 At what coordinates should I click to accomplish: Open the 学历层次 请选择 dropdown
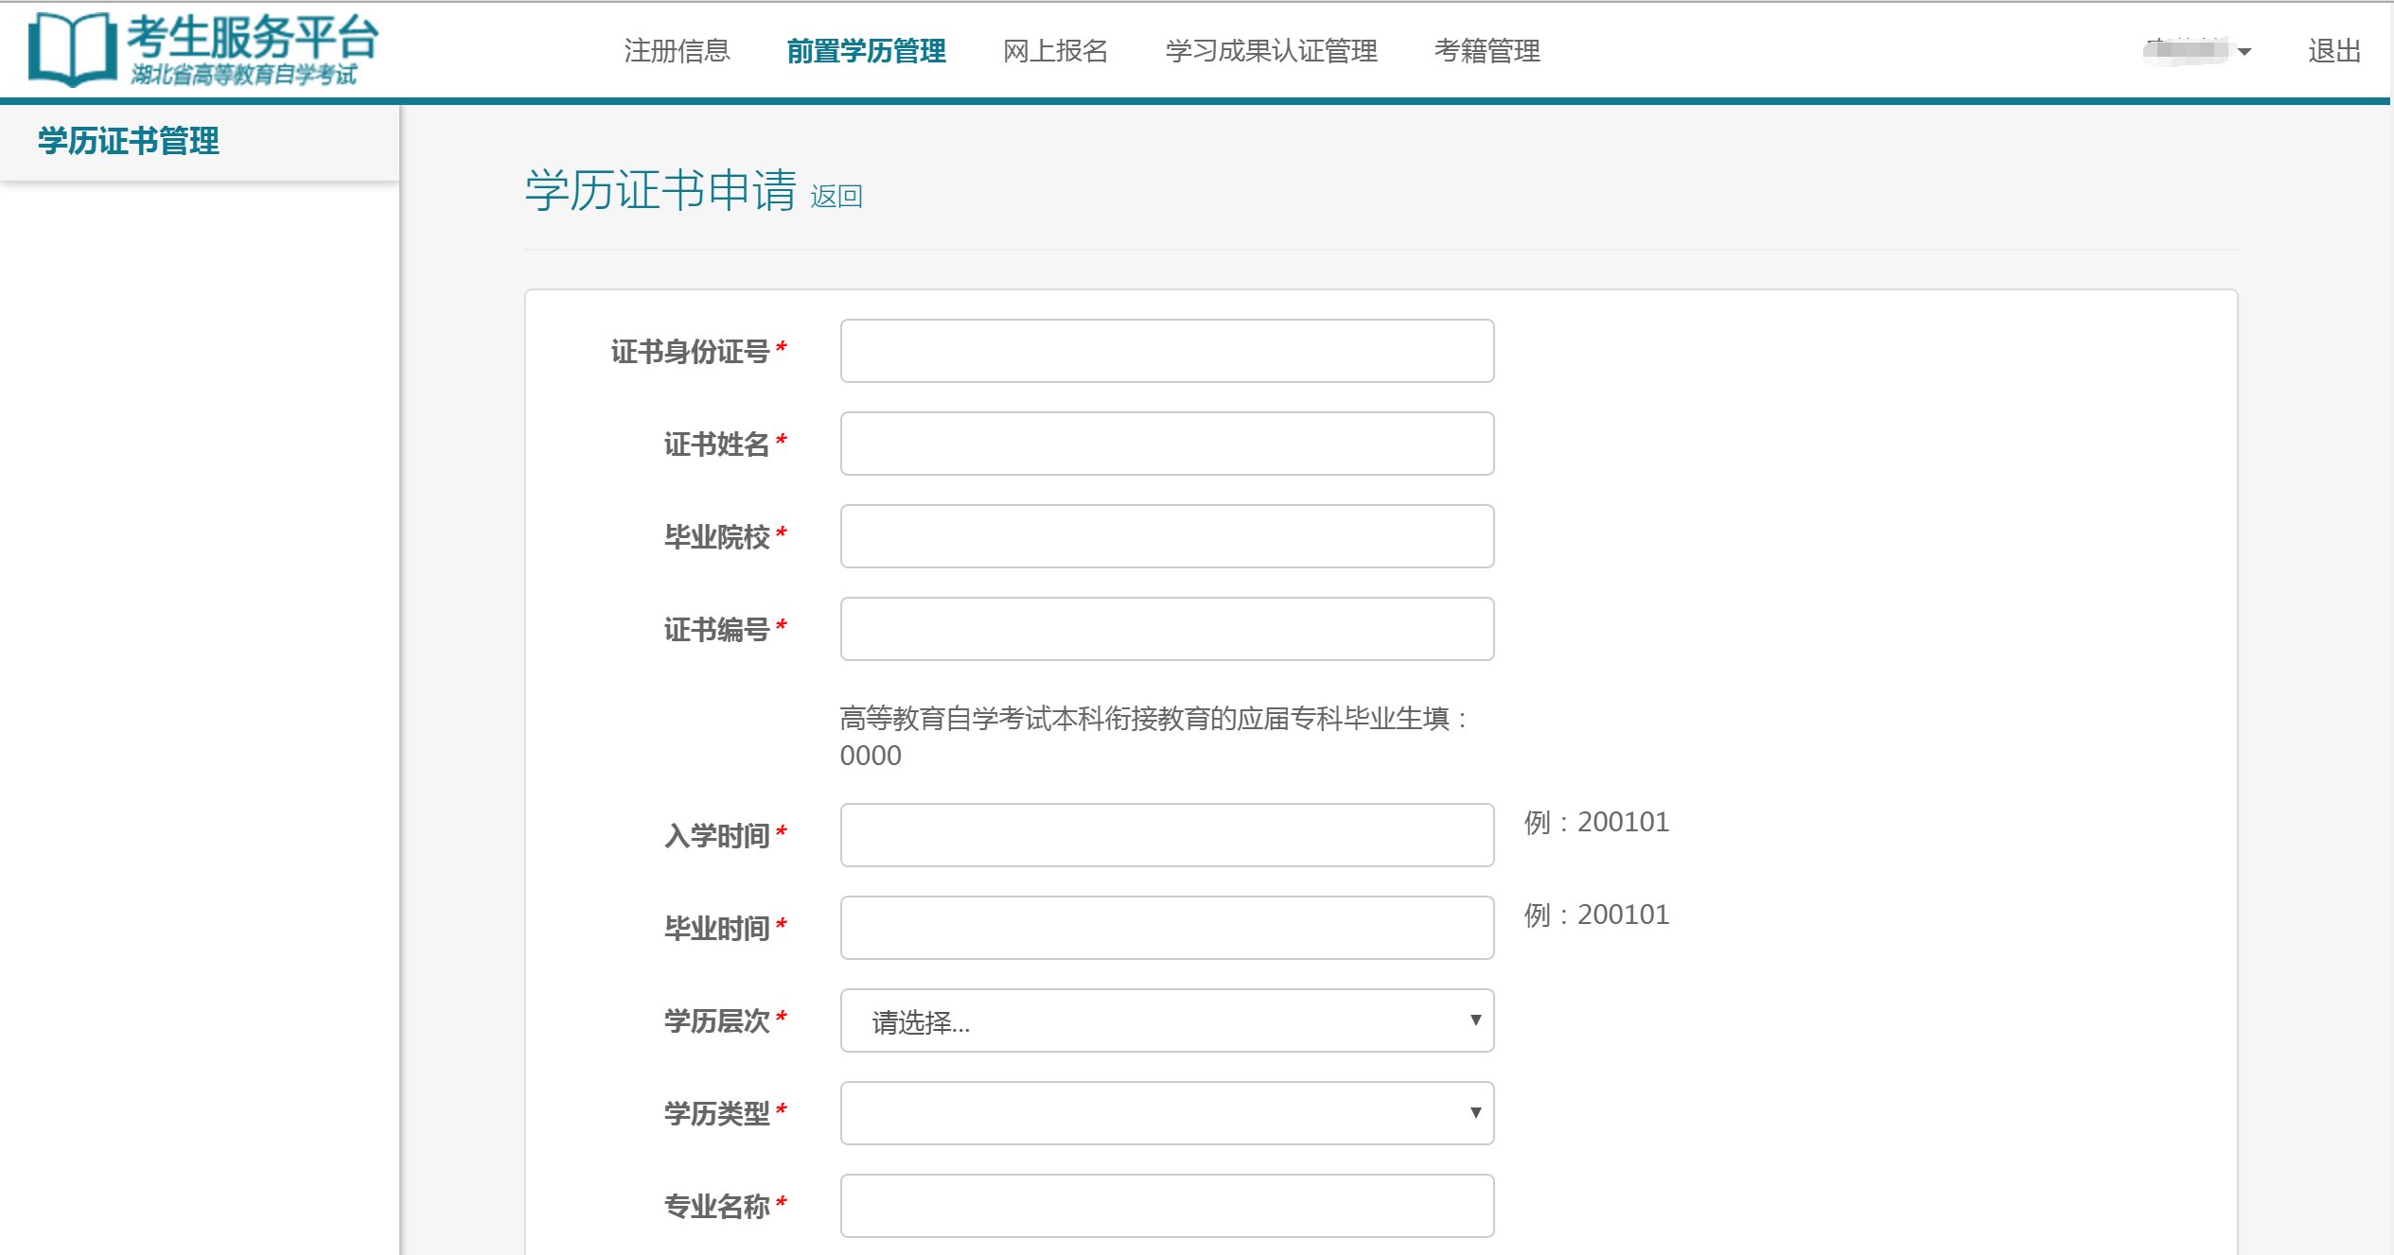pyautogui.click(x=1166, y=1020)
